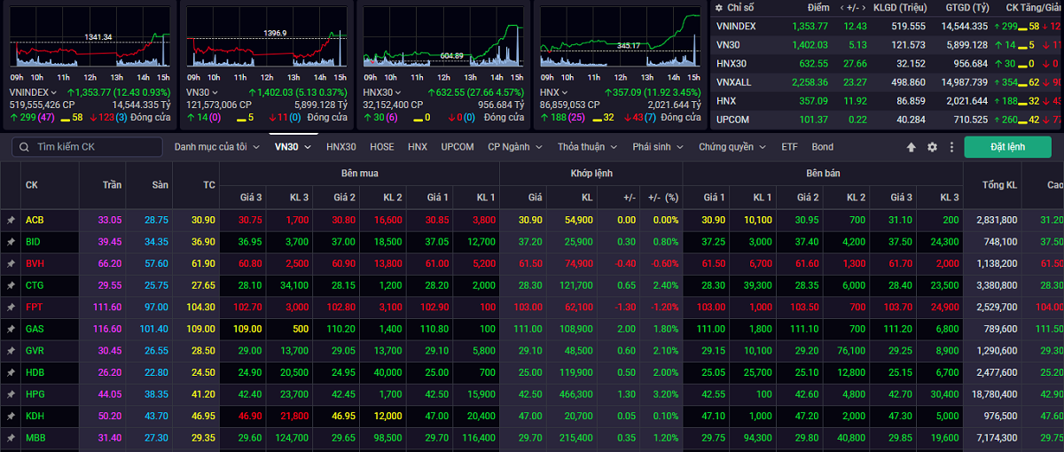This screenshot has height=452, width=1064.
Task: Sort by the 'Trần' column header
Action: pos(111,185)
